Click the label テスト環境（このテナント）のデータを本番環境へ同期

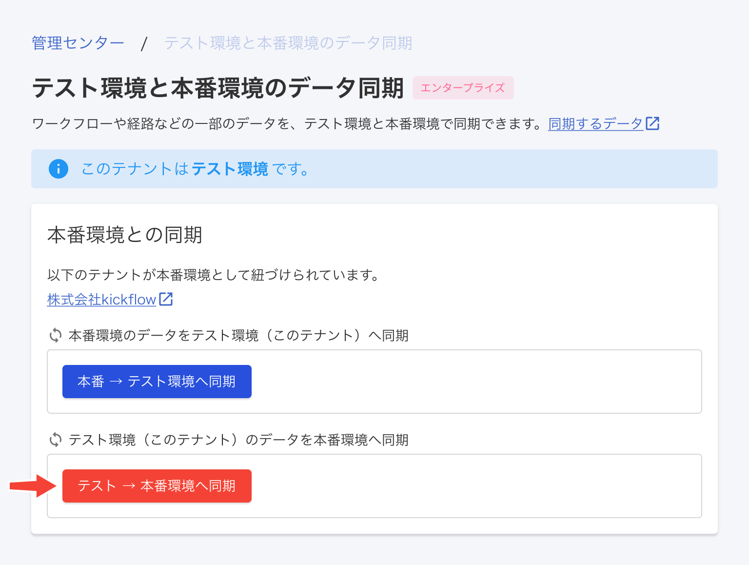pyautogui.click(x=238, y=440)
